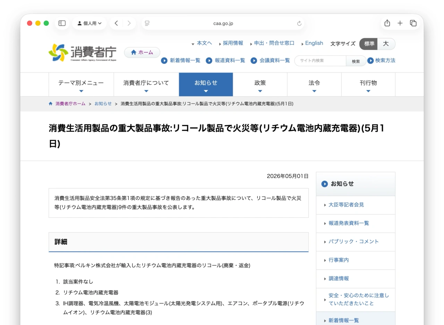Open 消費者庁ホーム breadcrumb link
The width and height of the screenshot is (444, 325).
tap(70, 103)
